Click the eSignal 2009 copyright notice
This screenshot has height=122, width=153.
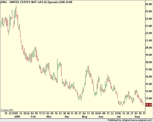(7, 110)
